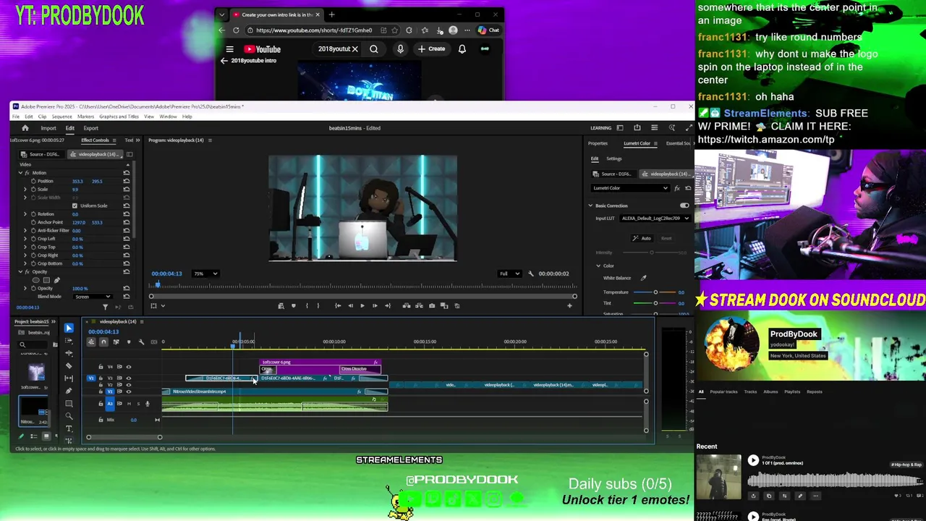
Task: Open YouTube notifications bell
Action: 462,49
